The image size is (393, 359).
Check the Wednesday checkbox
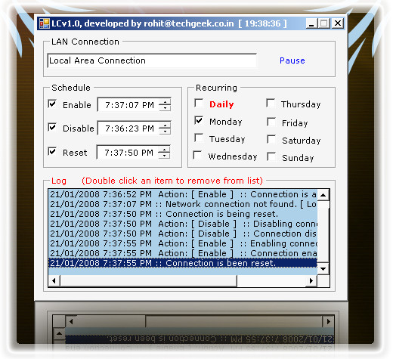[197, 155]
